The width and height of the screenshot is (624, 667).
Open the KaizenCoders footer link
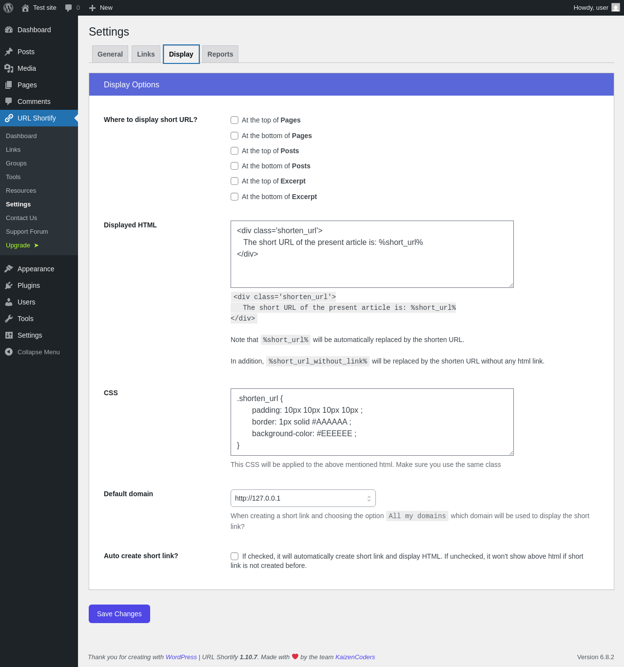pyautogui.click(x=355, y=657)
